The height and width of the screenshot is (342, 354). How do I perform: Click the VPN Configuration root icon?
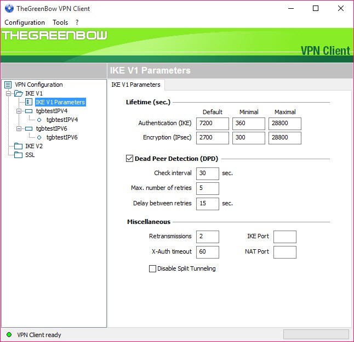pos(8,85)
